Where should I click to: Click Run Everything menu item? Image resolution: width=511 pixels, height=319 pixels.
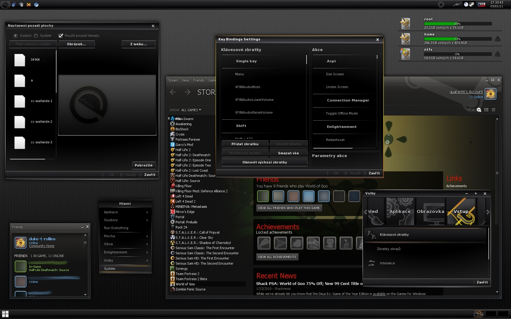pos(125,228)
